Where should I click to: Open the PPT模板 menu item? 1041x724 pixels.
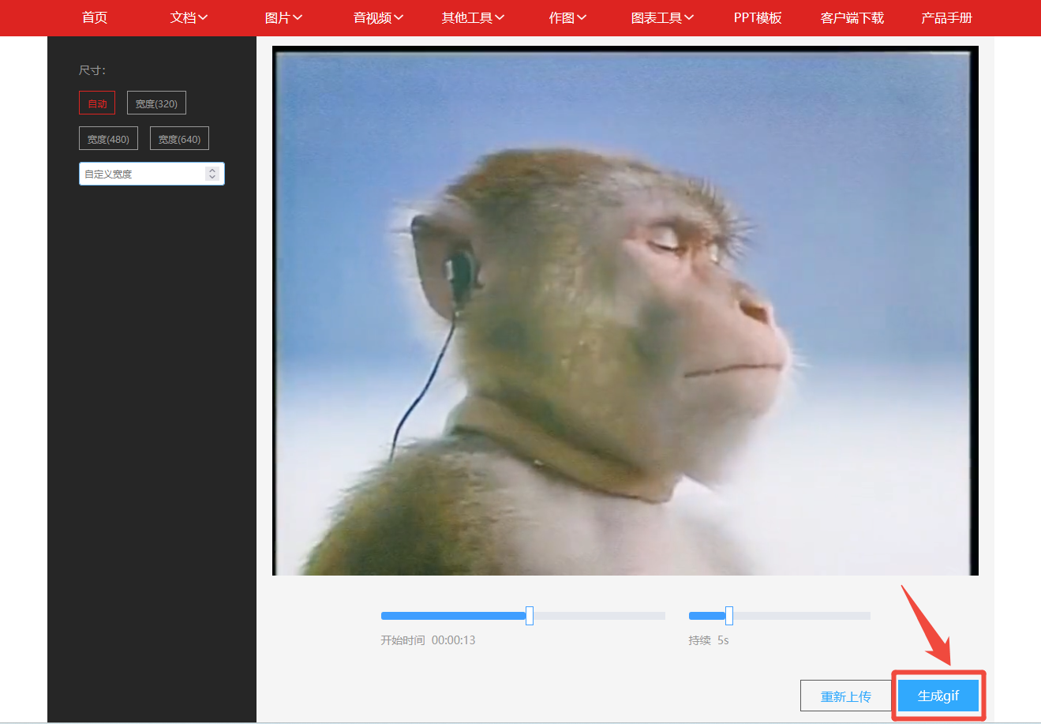(x=758, y=17)
